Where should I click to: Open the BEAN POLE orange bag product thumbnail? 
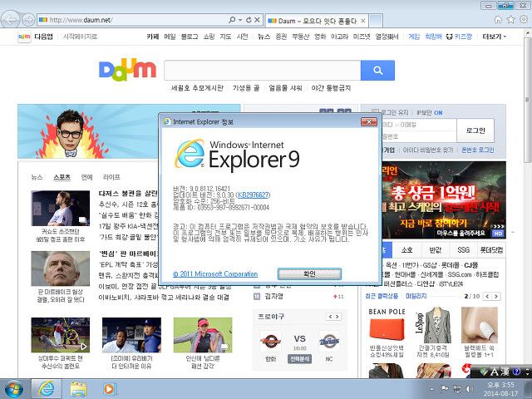click(387, 330)
